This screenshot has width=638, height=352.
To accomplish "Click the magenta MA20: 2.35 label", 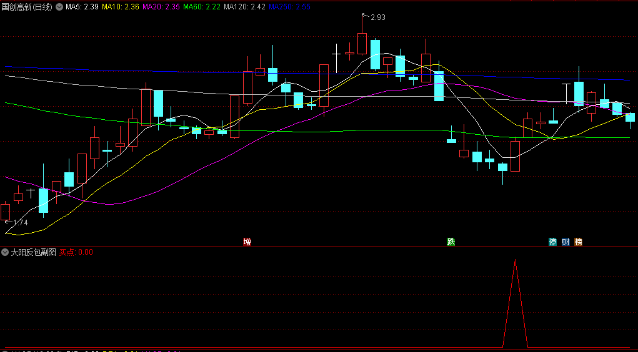I will tap(161, 7).
